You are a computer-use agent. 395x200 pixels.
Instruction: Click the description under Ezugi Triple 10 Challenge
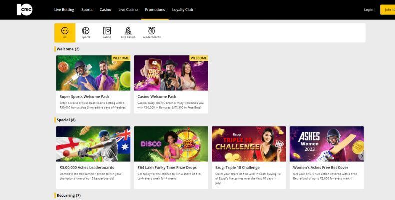coord(248,178)
